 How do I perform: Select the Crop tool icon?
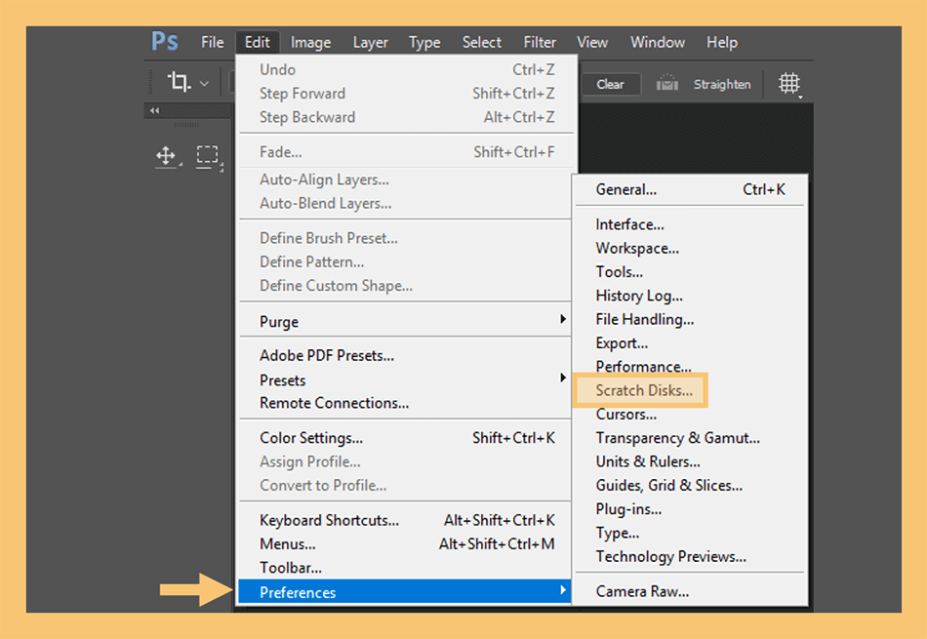(179, 82)
